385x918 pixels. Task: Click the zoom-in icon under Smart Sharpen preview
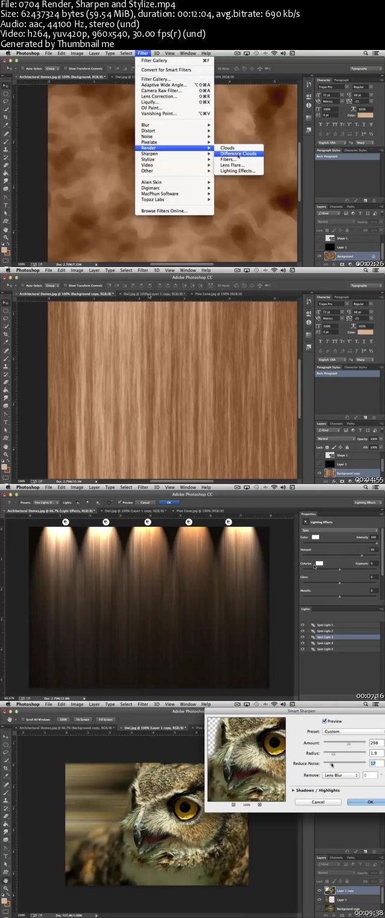(260, 805)
